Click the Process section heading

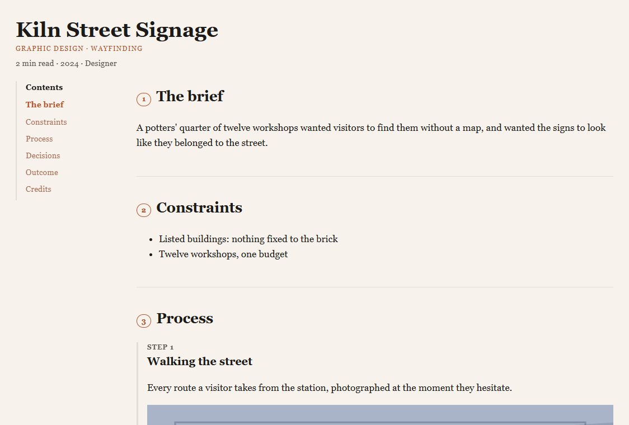[x=185, y=318]
